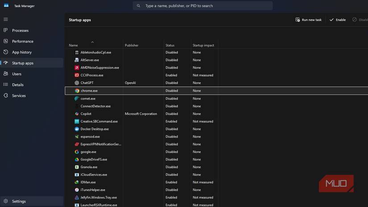Click the IDMan.exe icon
Image resolution: width=368 pixels, height=207 pixels.
[x=77, y=182]
